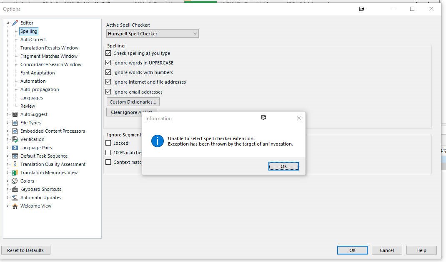Select Review under Editor

click(28, 106)
